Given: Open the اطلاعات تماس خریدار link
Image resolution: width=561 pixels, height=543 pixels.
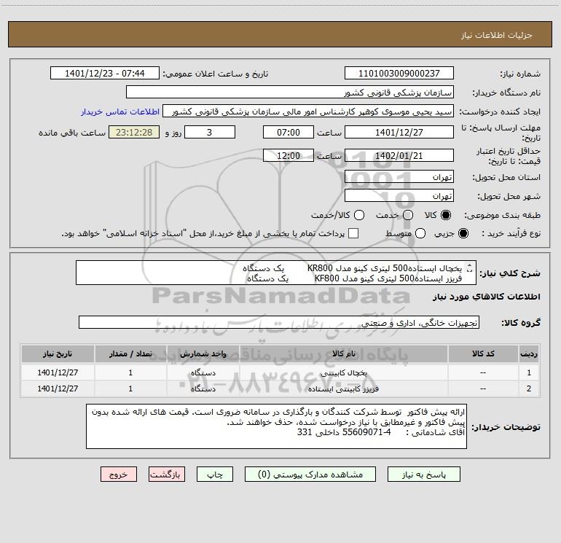Looking at the screenshot, I should click(x=120, y=112).
